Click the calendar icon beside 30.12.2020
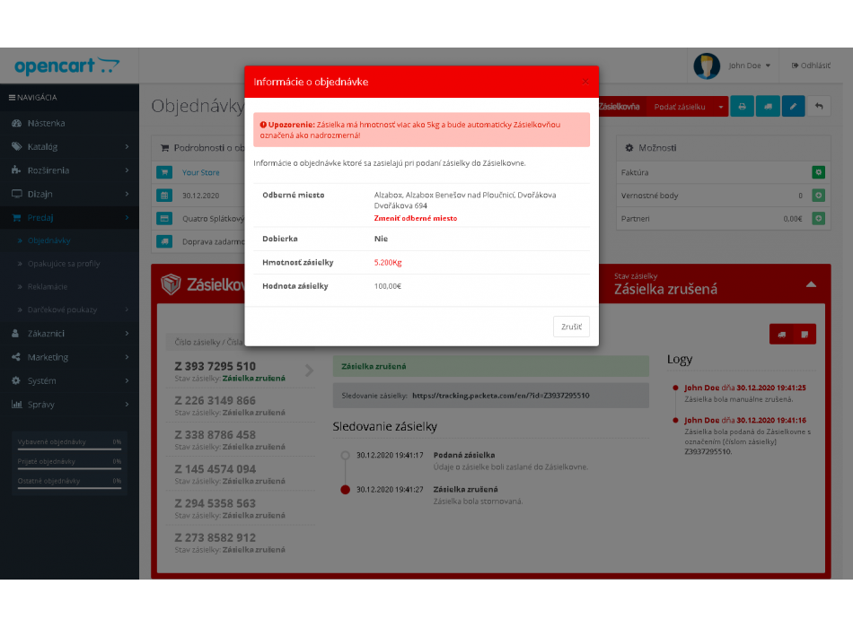The image size is (853, 628). tap(164, 196)
